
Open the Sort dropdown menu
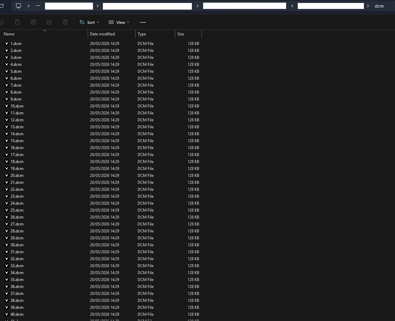[89, 22]
